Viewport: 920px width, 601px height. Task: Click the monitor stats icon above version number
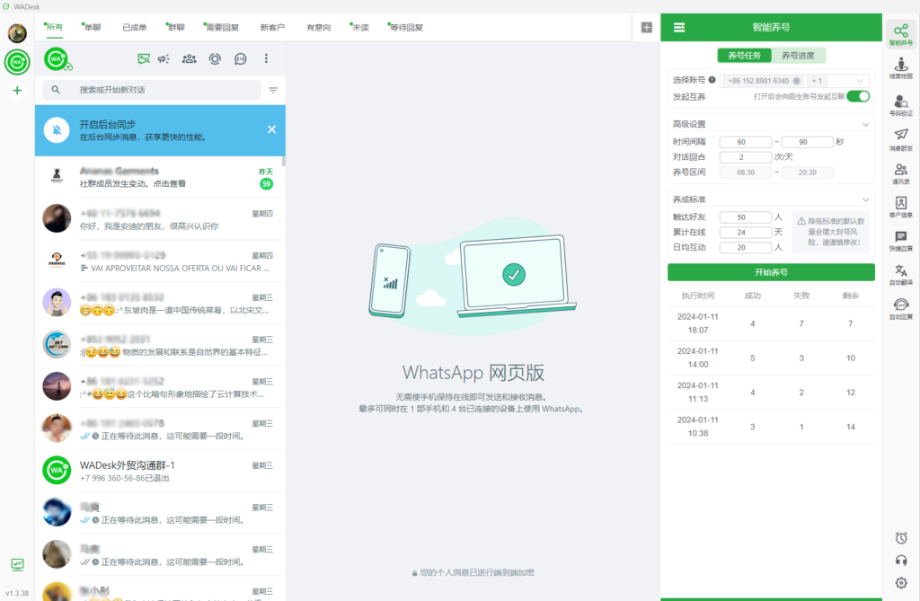pyautogui.click(x=18, y=564)
